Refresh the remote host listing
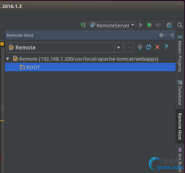Screen dimensions: 185x173 click(x=149, y=47)
